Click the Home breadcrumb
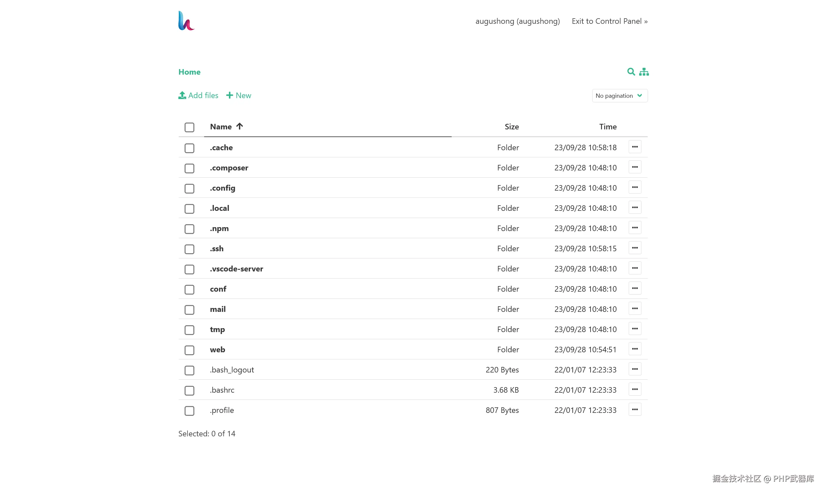The height and width of the screenshot is (495, 826). point(189,72)
